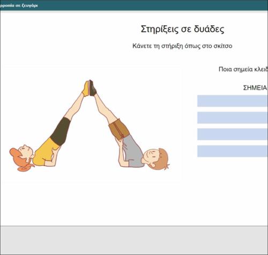
Task: Click the girl's yellow shoe
Action: [86, 89]
